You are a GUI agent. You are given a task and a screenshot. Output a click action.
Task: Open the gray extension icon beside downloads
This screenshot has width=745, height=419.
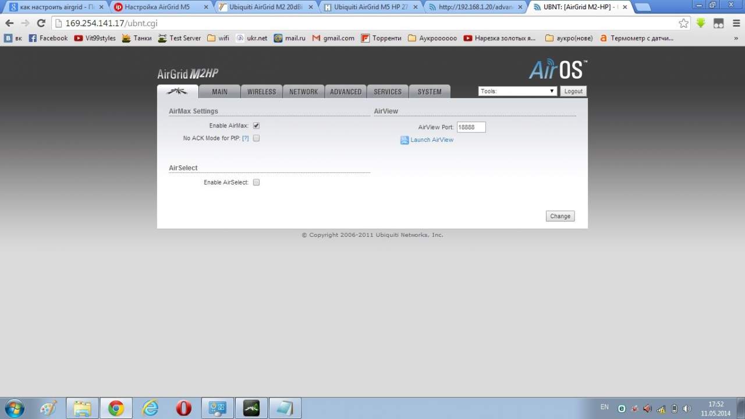[719, 23]
